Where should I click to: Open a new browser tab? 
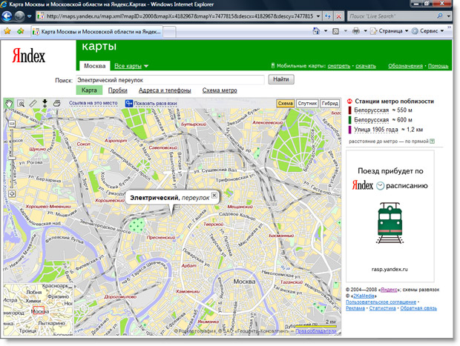click(x=169, y=32)
